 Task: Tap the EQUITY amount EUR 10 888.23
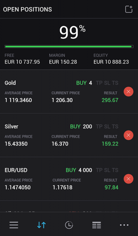click(x=111, y=62)
